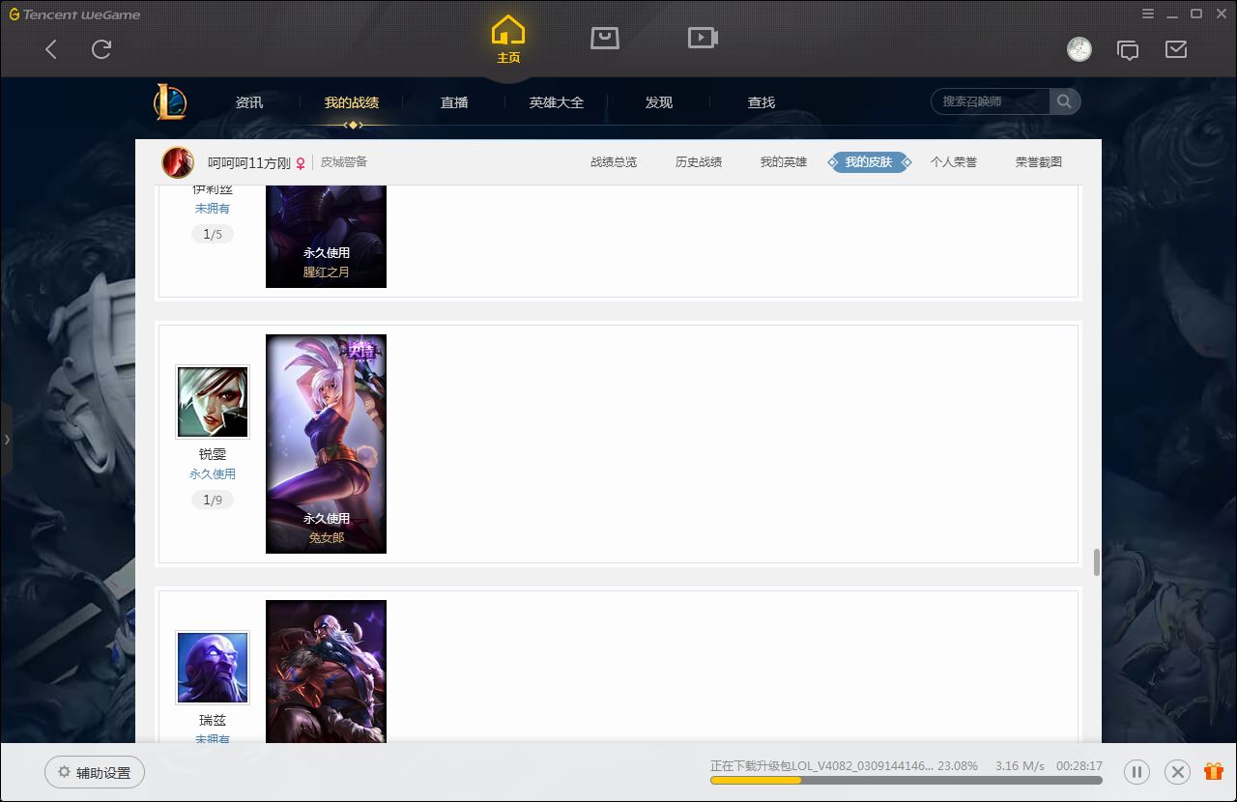Switch to the 战绩总览 sub-tab
Image resolution: width=1237 pixels, height=802 pixels.
pyautogui.click(x=614, y=162)
